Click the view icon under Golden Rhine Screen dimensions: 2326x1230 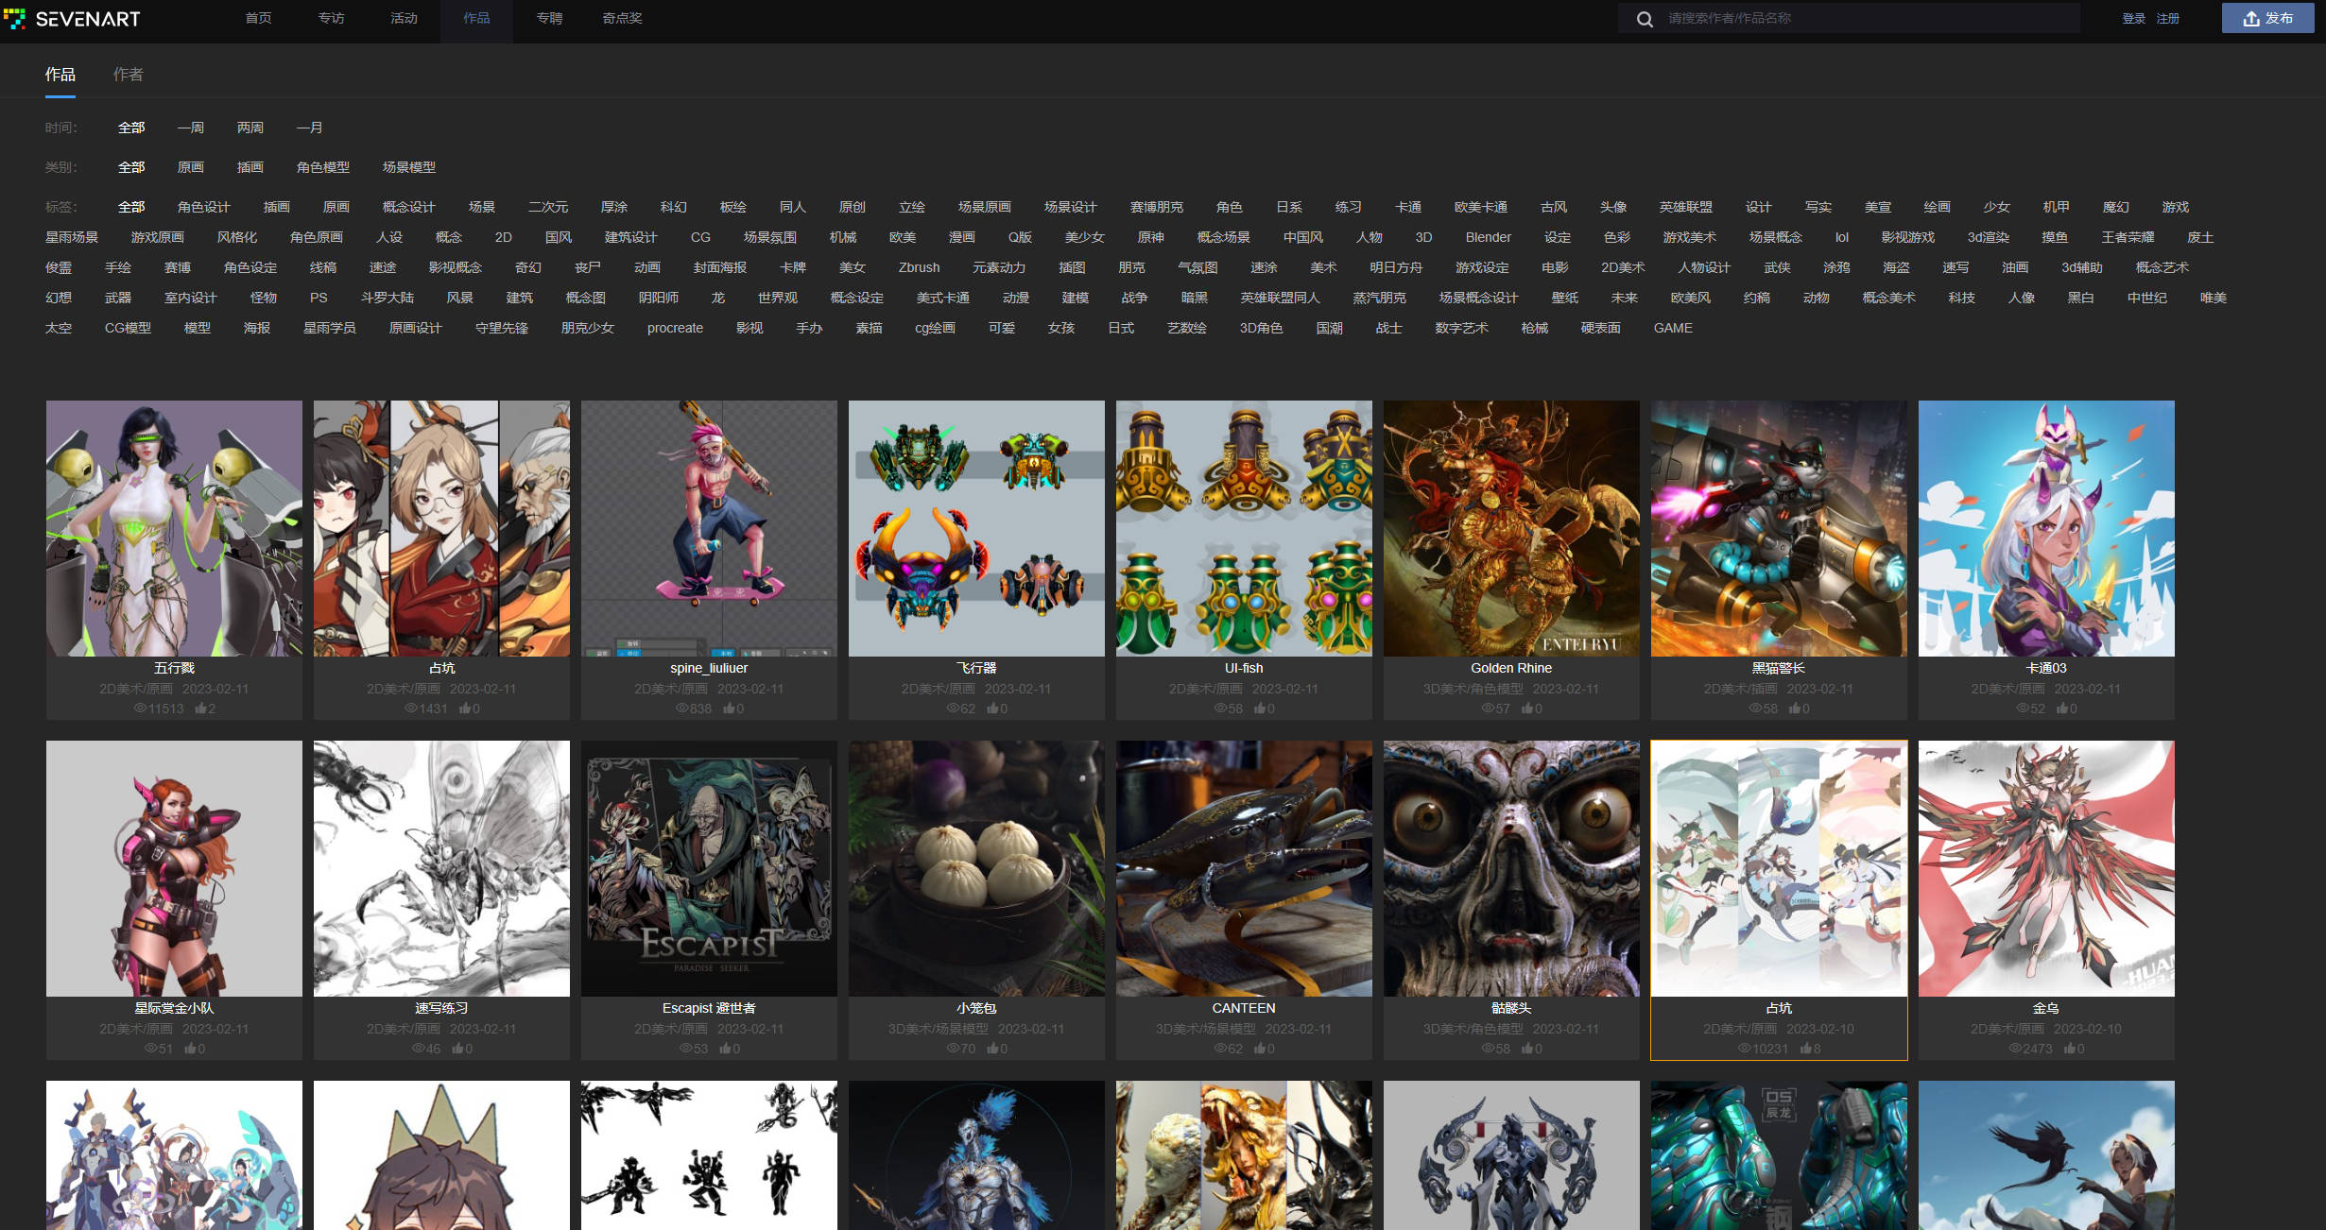[x=1488, y=709]
